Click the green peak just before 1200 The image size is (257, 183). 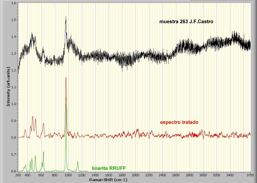(78, 162)
